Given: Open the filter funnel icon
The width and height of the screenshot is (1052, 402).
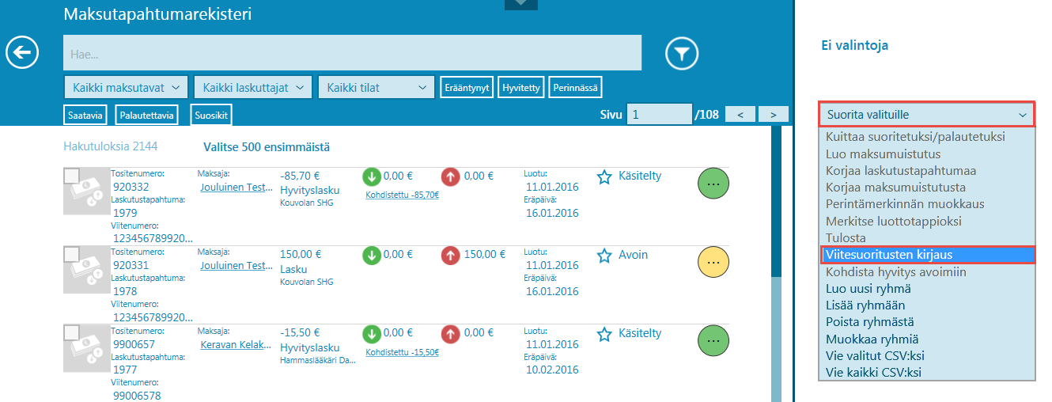Looking at the screenshot, I should pos(681,54).
